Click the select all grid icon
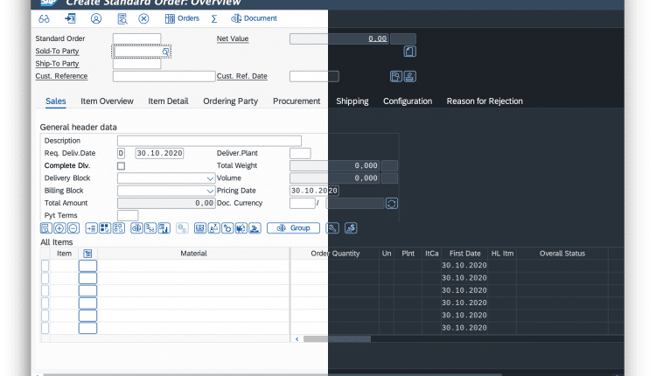656x376 pixels. 105,228
